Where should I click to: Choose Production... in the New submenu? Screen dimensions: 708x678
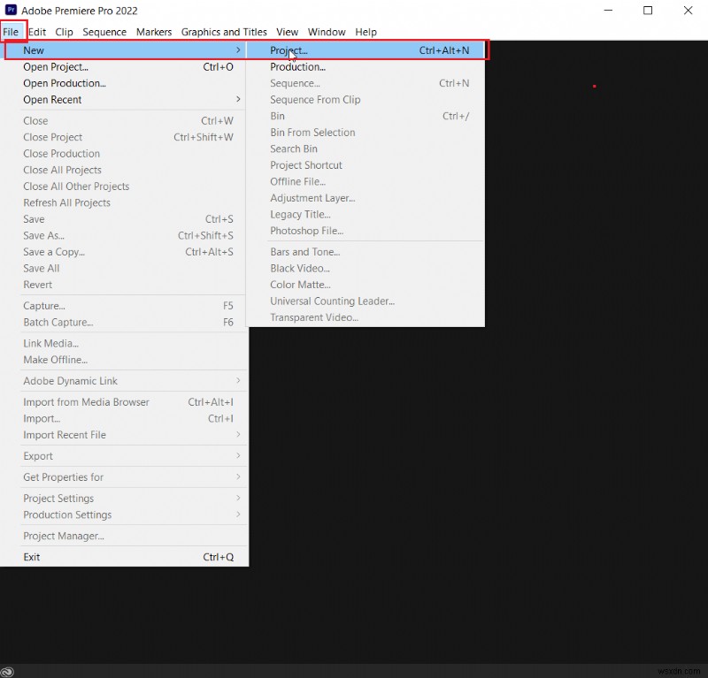pyautogui.click(x=366, y=67)
